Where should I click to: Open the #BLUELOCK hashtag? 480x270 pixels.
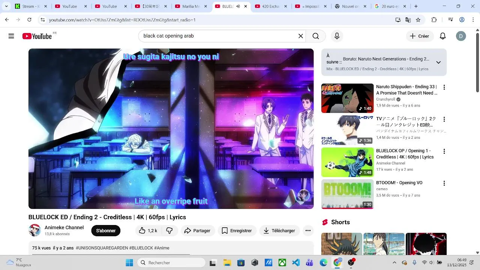[x=141, y=248]
